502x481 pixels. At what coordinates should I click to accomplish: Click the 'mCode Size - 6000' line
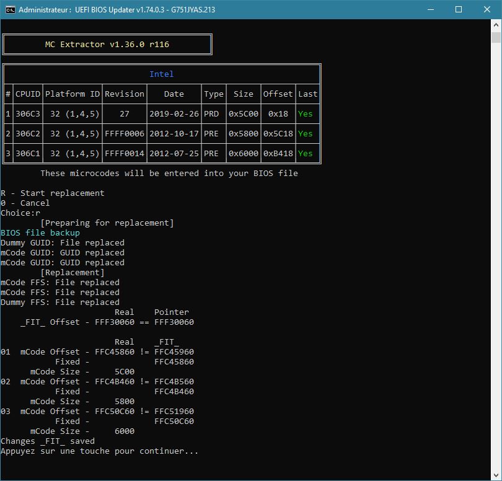click(82, 431)
